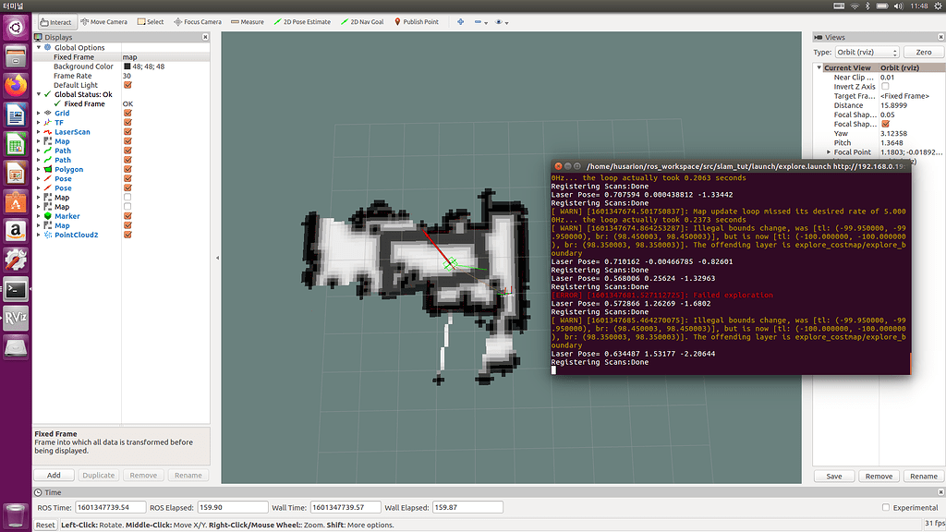Viewport: 946px width, 532px height.
Task: Expand the Focal Point property
Action: 829,151
